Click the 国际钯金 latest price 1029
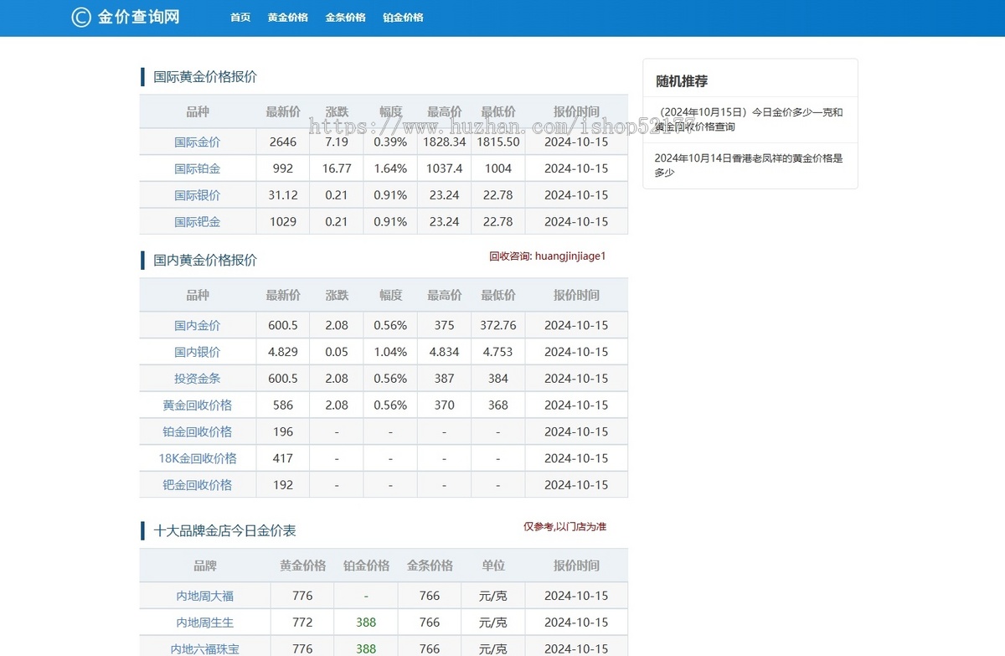Screen dimensions: 1005x656 click(x=283, y=222)
